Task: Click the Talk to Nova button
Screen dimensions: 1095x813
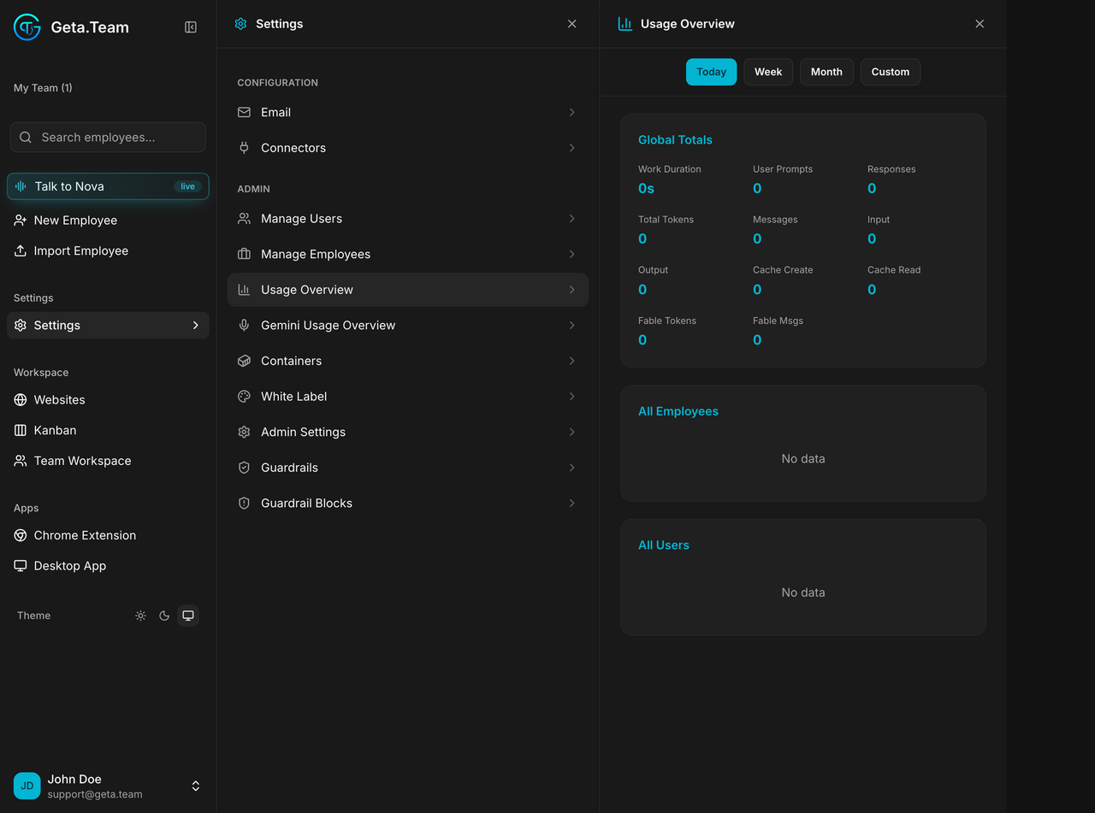Action: point(108,186)
